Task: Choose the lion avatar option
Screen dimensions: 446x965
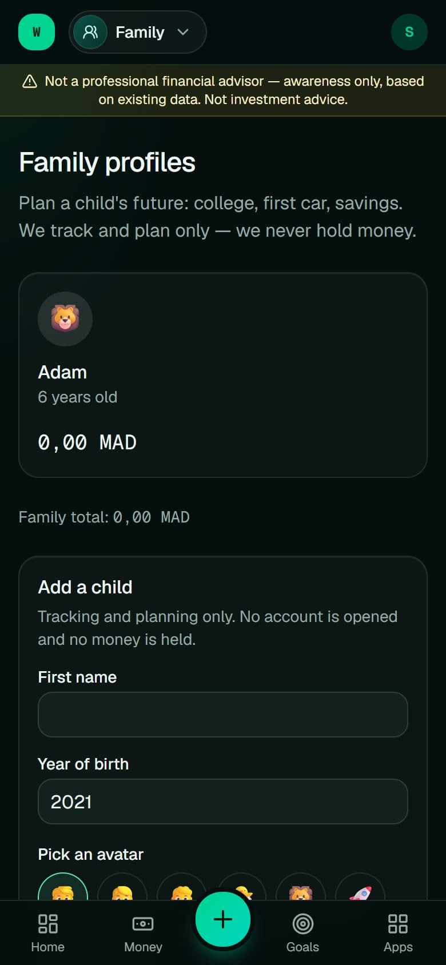Action: [301, 887]
